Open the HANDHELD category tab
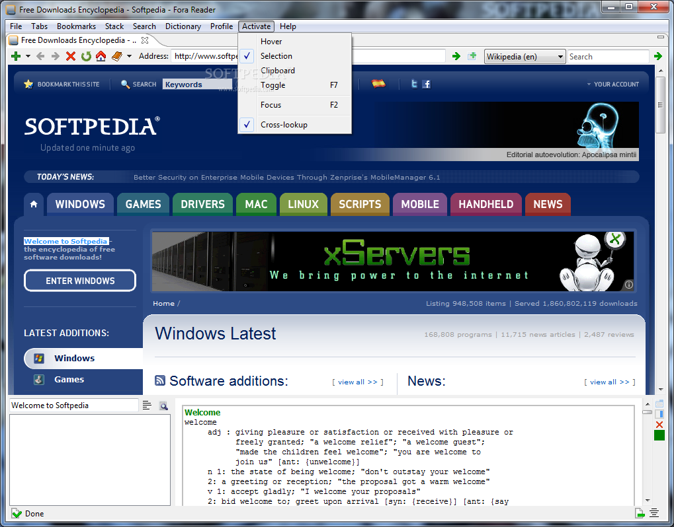 pyautogui.click(x=485, y=204)
